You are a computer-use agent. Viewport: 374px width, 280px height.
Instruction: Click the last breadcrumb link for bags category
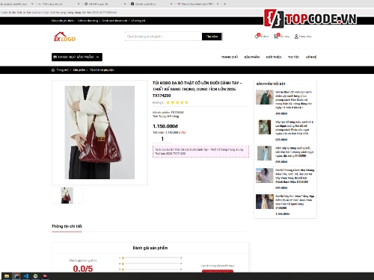[x=102, y=70]
